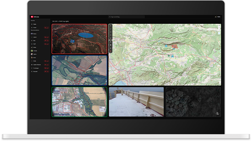The width and height of the screenshot is (252, 141).
Task: Open Sainte Victoire stream from the sidebar
Action: click(36, 64)
